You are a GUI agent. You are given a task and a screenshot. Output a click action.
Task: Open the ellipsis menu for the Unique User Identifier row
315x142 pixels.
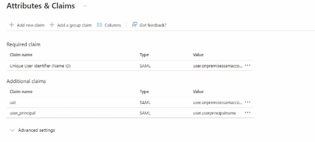click(247, 66)
